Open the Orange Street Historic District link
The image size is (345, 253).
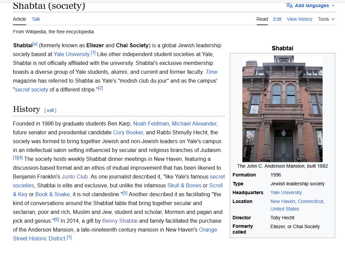click(x=115, y=234)
